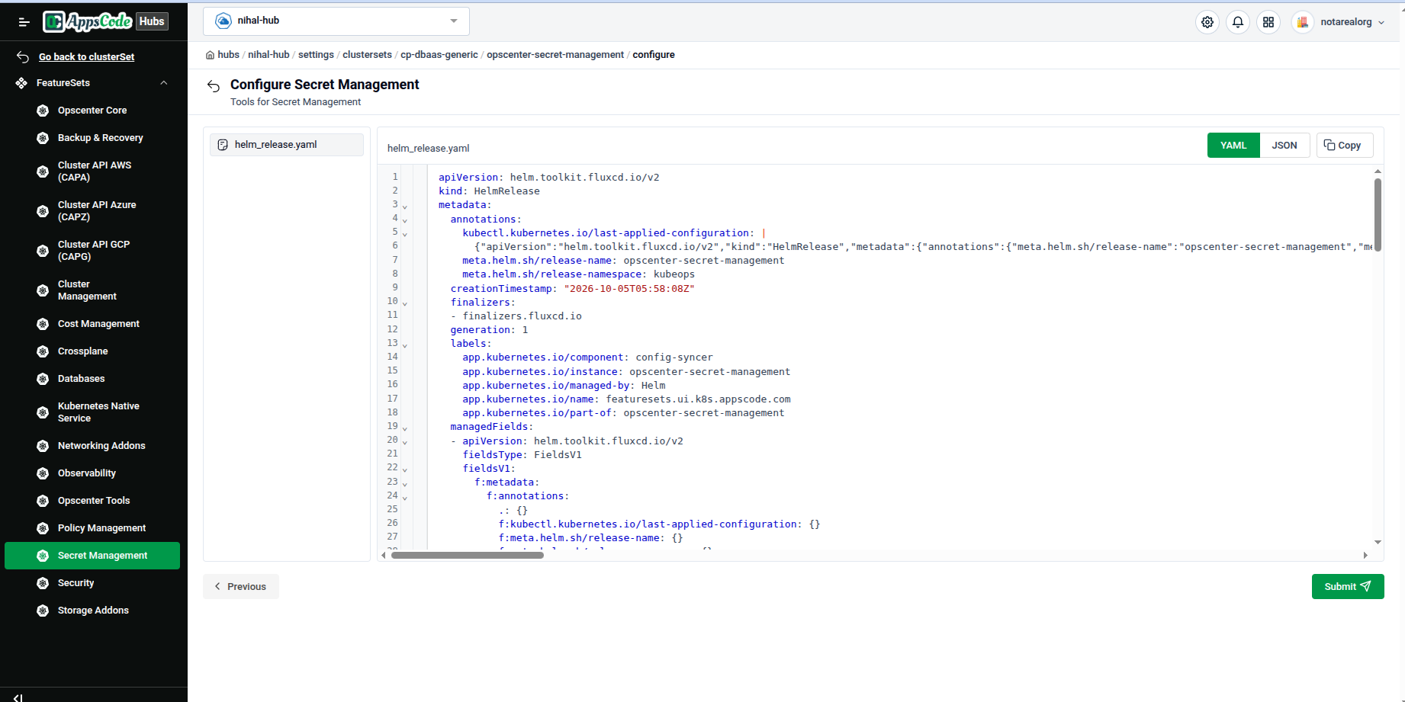1405x702 pixels.
Task: Open the nihal-hub selector dropdown
Action: (336, 21)
